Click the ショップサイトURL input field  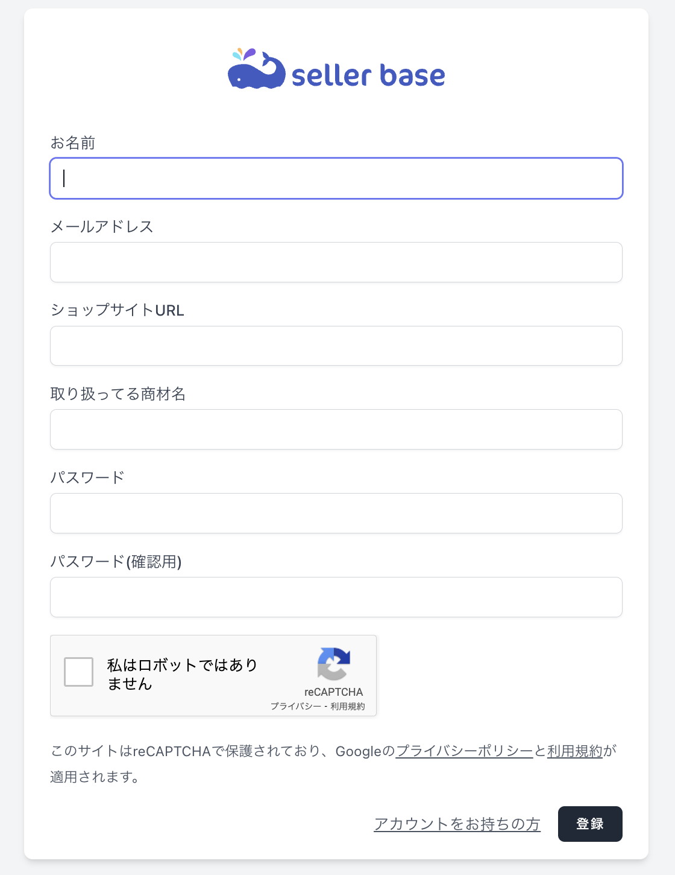click(336, 345)
